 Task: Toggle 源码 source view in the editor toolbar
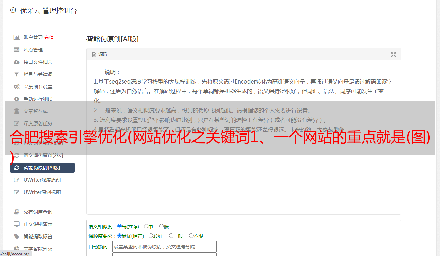(x=99, y=54)
